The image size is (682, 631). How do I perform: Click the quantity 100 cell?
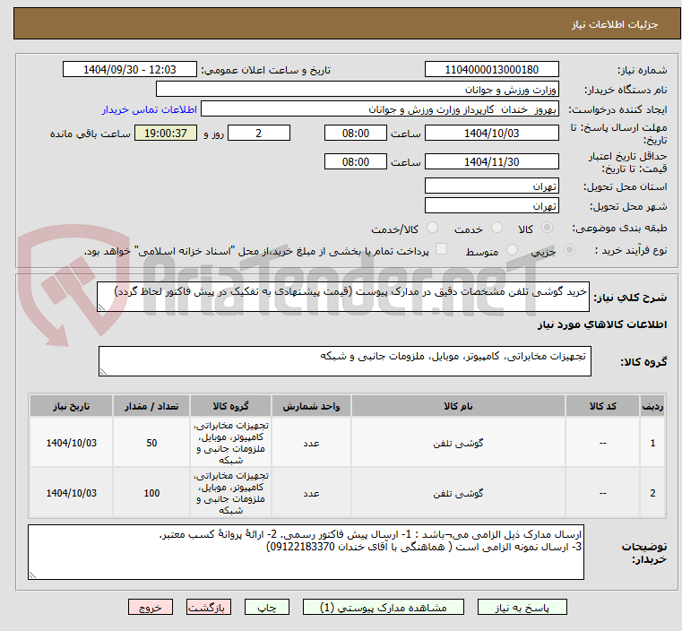tap(151, 493)
